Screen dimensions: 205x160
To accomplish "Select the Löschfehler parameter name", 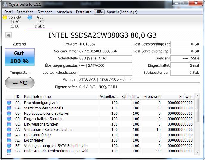I will tap(34, 140).
